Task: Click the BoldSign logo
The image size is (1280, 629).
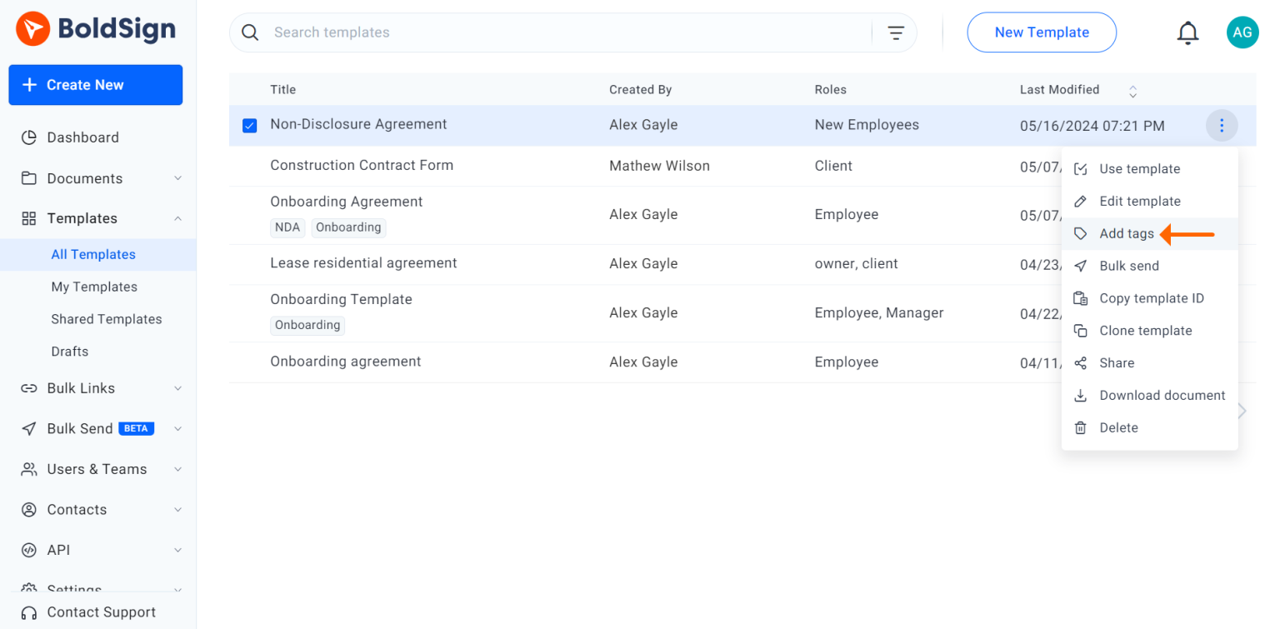Action: pos(94,27)
